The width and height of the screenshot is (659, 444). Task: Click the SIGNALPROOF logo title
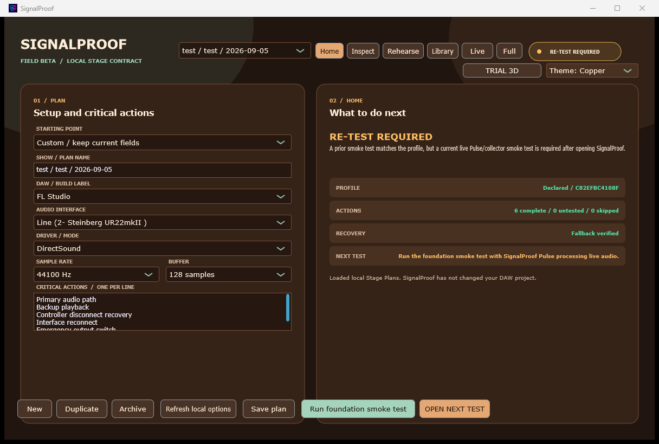[74, 44]
